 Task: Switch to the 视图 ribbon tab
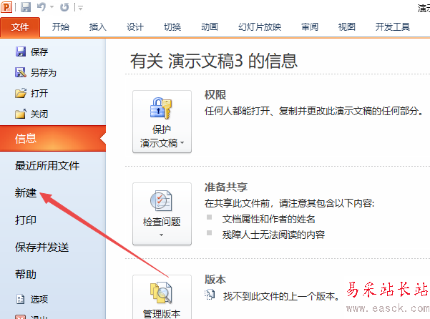[x=346, y=27]
